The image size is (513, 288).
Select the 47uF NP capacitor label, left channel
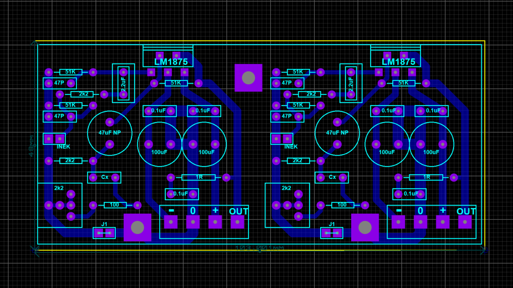click(110, 133)
